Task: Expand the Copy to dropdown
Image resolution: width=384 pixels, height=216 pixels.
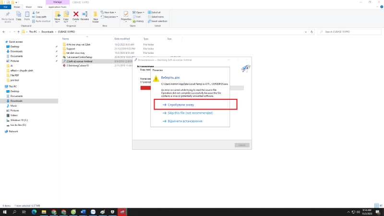Action: pos(66,21)
